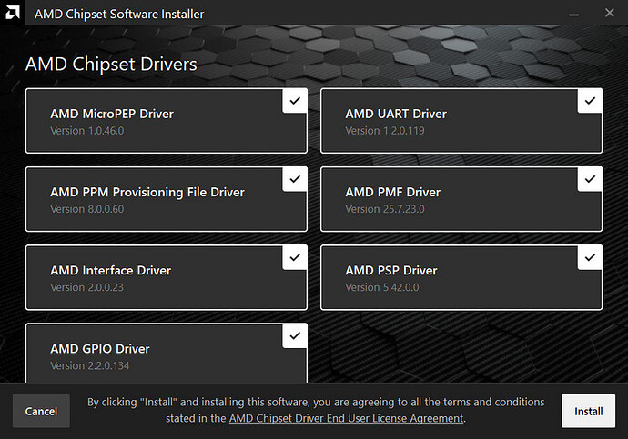Click the Install button
Image resolution: width=628 pixels, height=439 pixels.
[588, 411]
